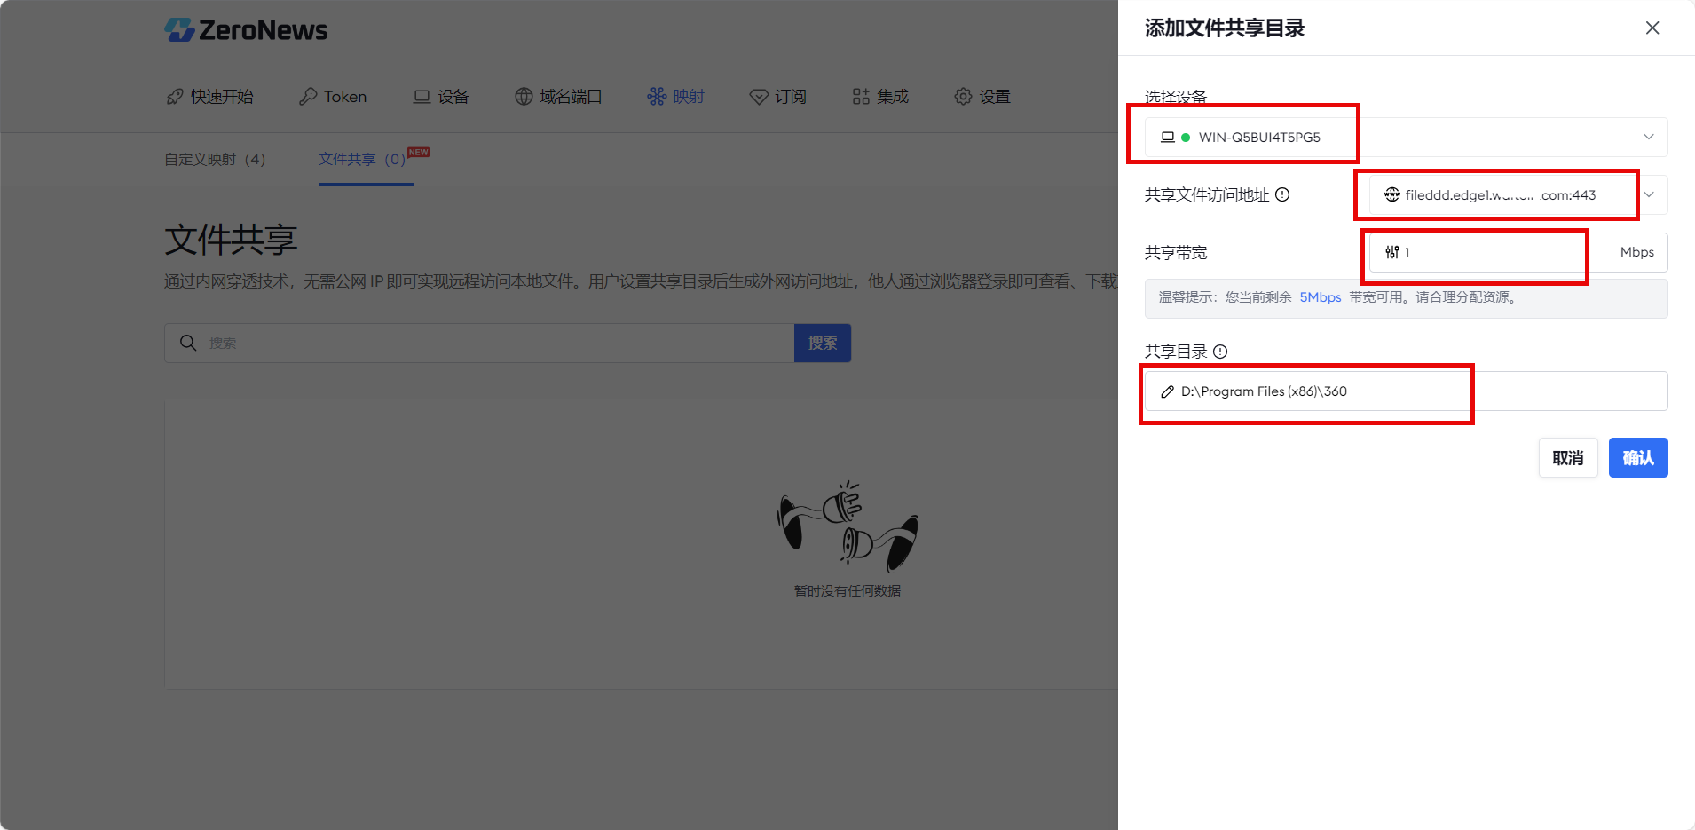Click the sliders icon in bandwidth field

[1392, 253]
